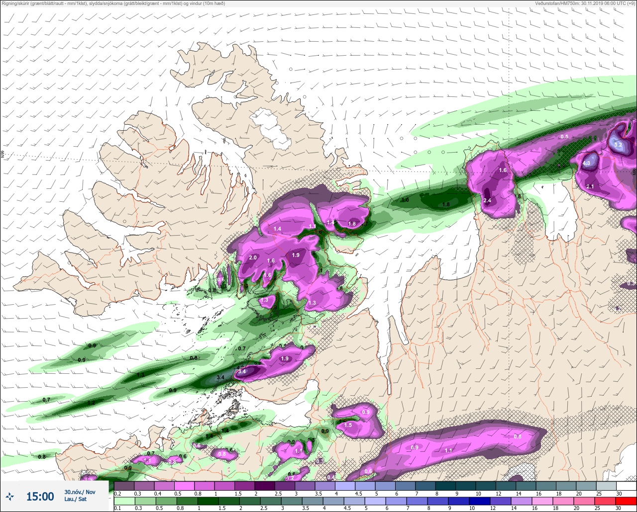Select the darkest purple swatch above 2 in top row

pyautogui.click(x=265, y=486)
